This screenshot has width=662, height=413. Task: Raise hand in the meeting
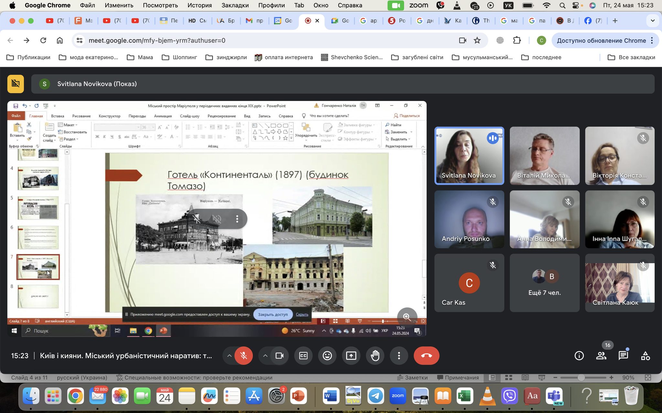click(x=375, y=356)
